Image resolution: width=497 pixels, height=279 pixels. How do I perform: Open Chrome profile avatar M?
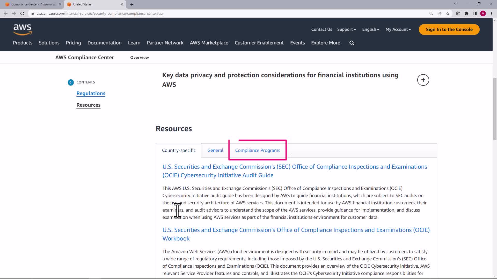[x=483, y=13]
